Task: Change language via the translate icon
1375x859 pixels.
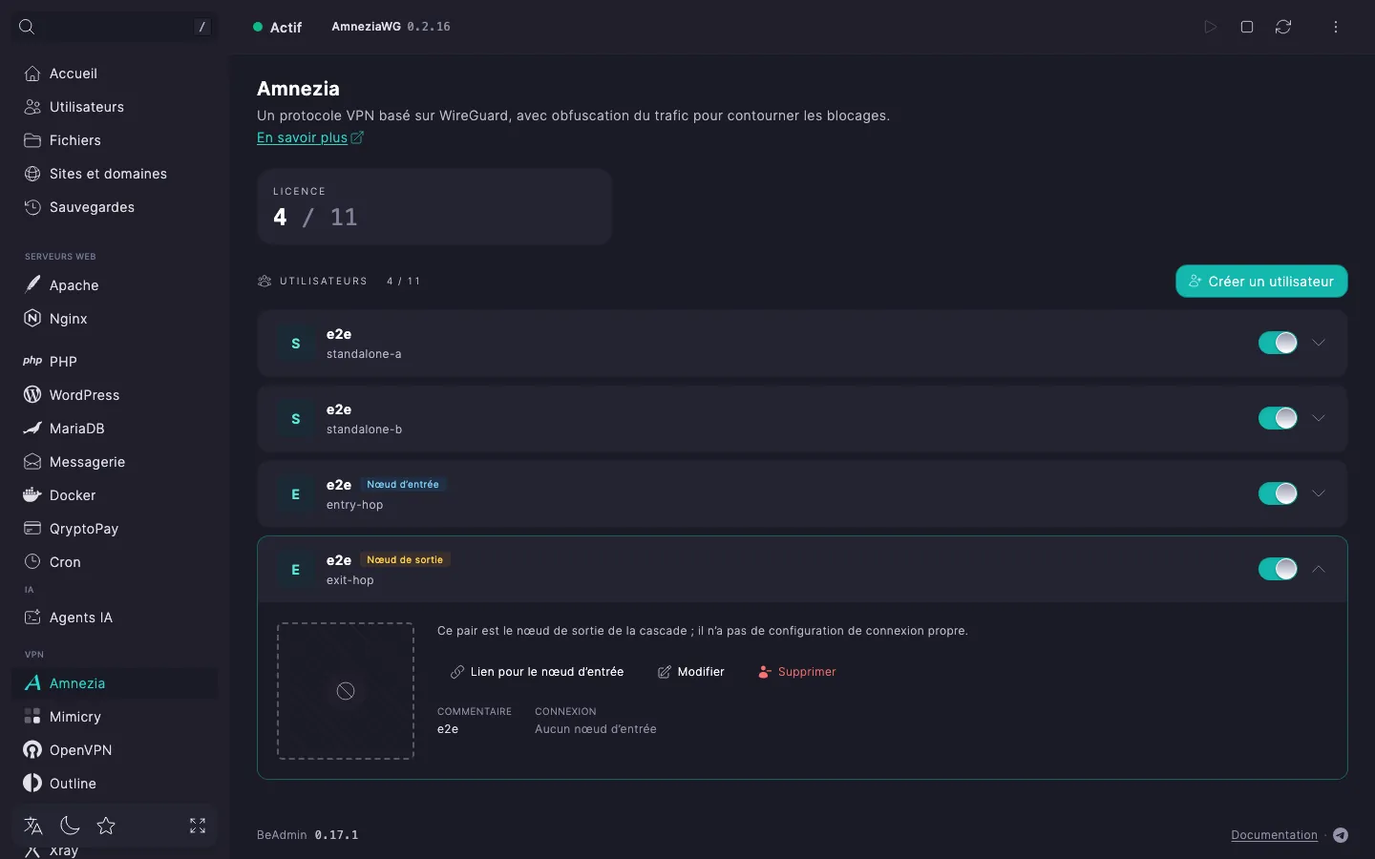Action: 33,826
